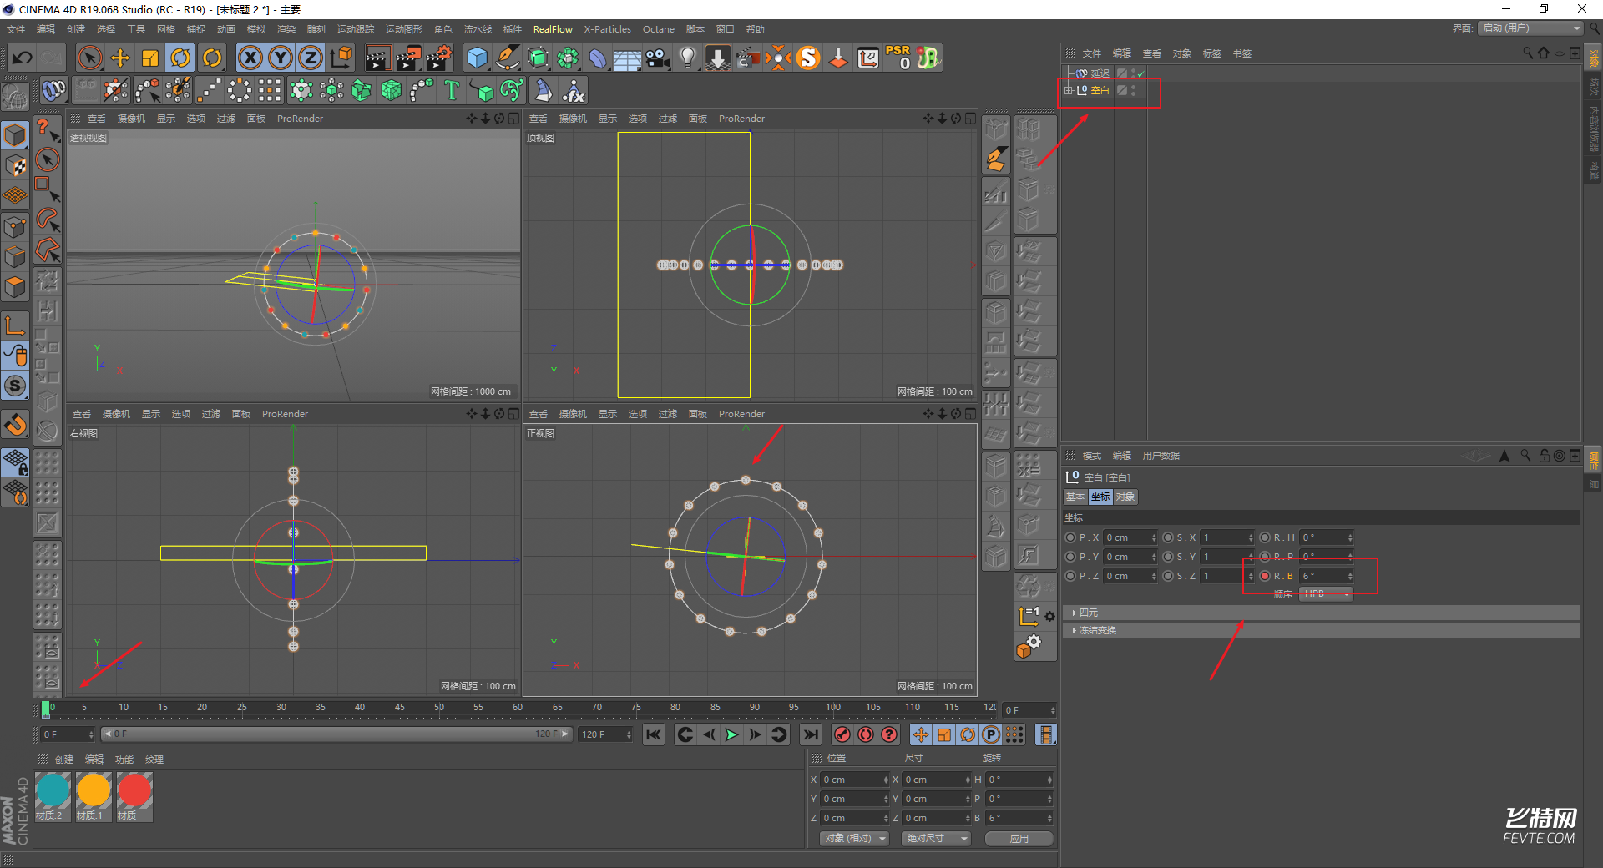Select the 延迟 object in object manager

click(x=1100, y=73)
